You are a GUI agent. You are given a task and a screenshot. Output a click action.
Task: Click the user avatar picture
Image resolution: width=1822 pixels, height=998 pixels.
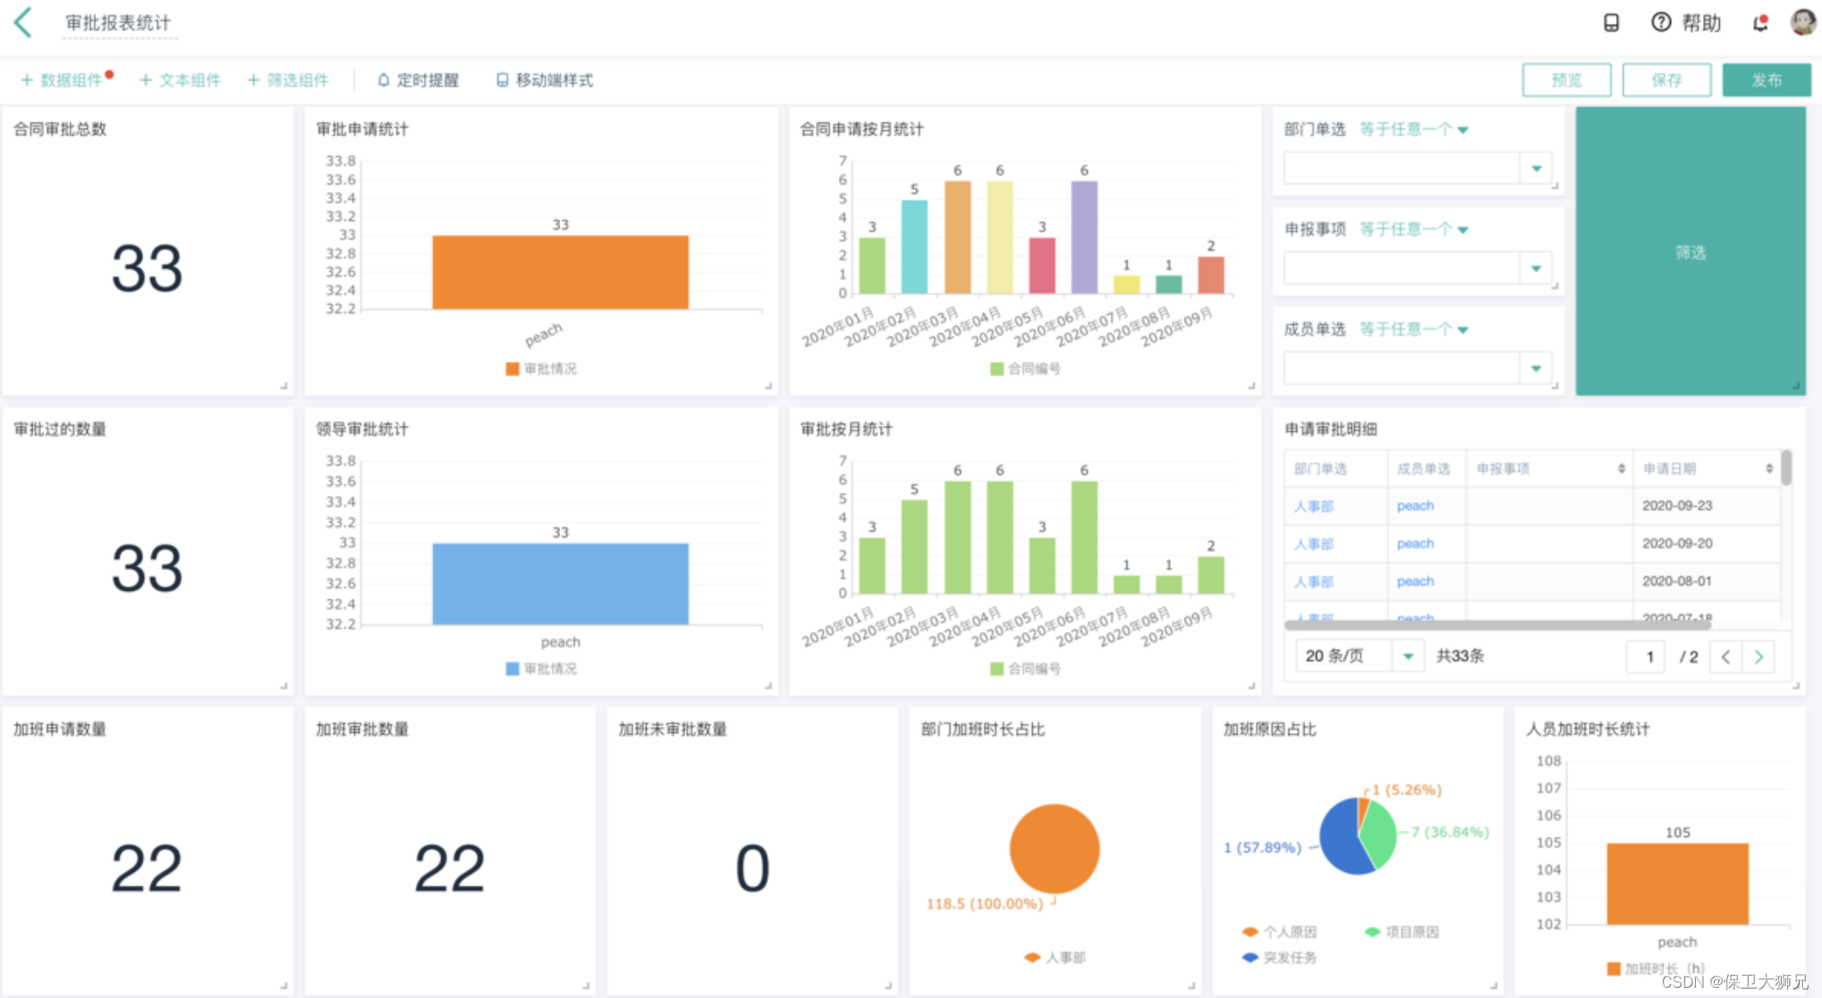(x=1802, y=22)
